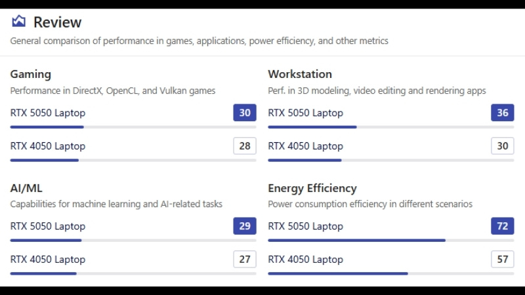Click RTX 4050 Laptop Gaming progress bar
Viewport: 525px width, 295px height.
[x=133, y=160]
